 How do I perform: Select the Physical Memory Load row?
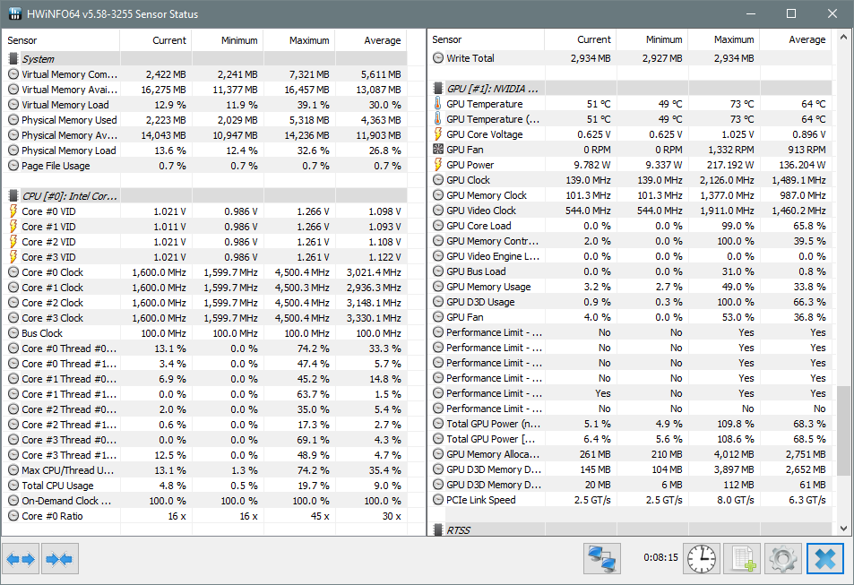coord(205,151)
